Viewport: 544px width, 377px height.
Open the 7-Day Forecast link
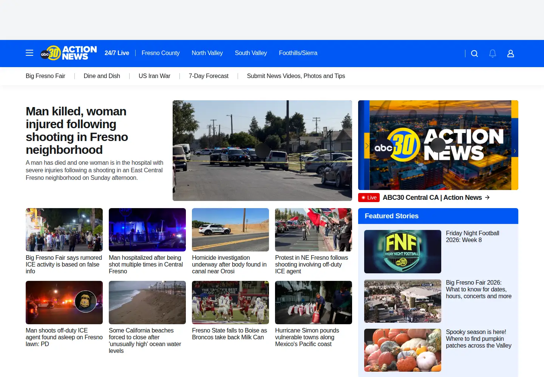[209, 76]
